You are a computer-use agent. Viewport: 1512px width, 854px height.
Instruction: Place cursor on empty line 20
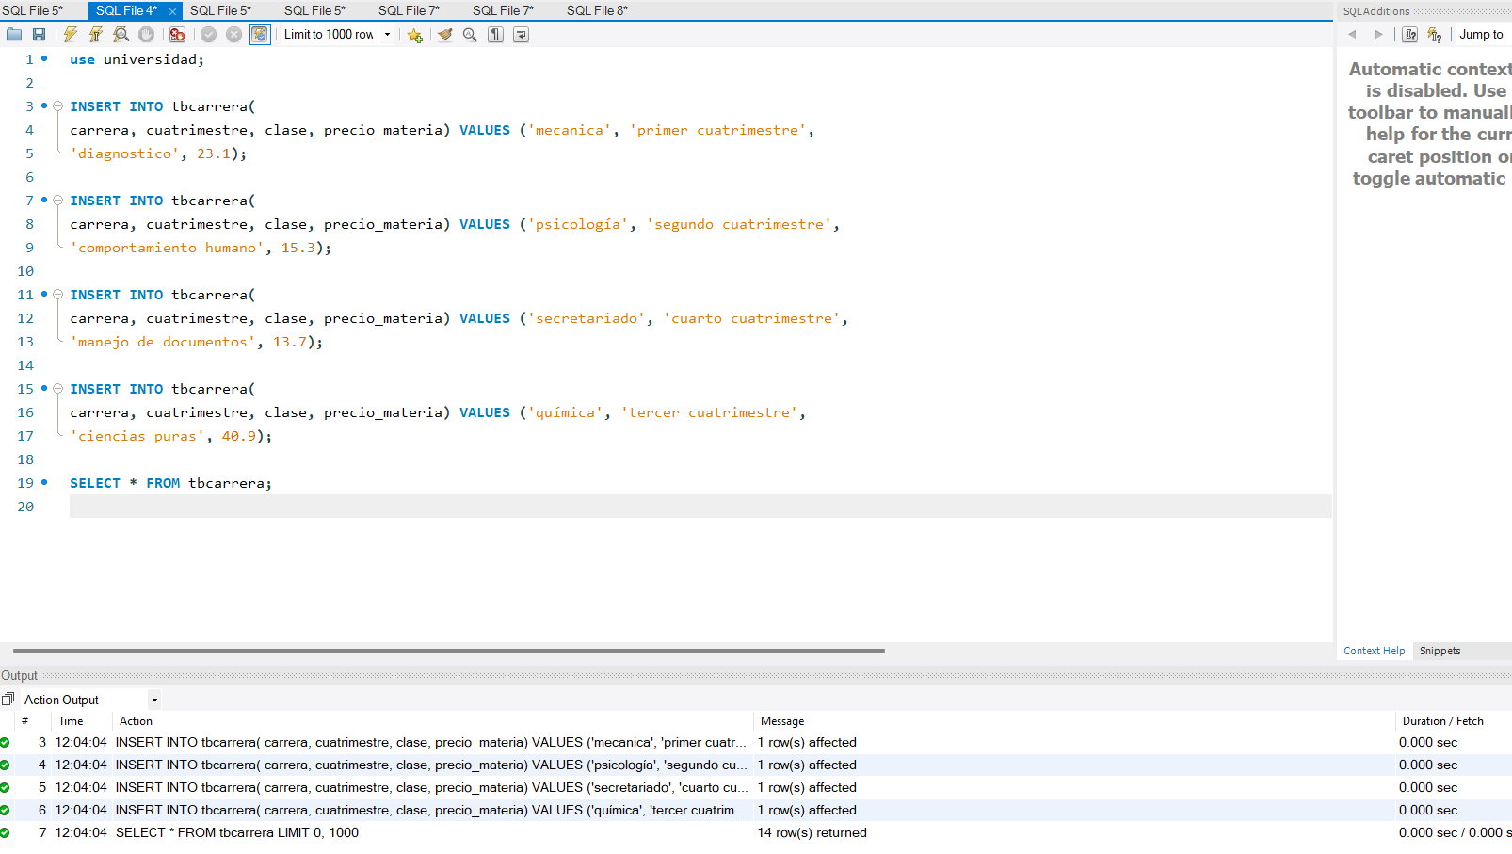(700, 507)
